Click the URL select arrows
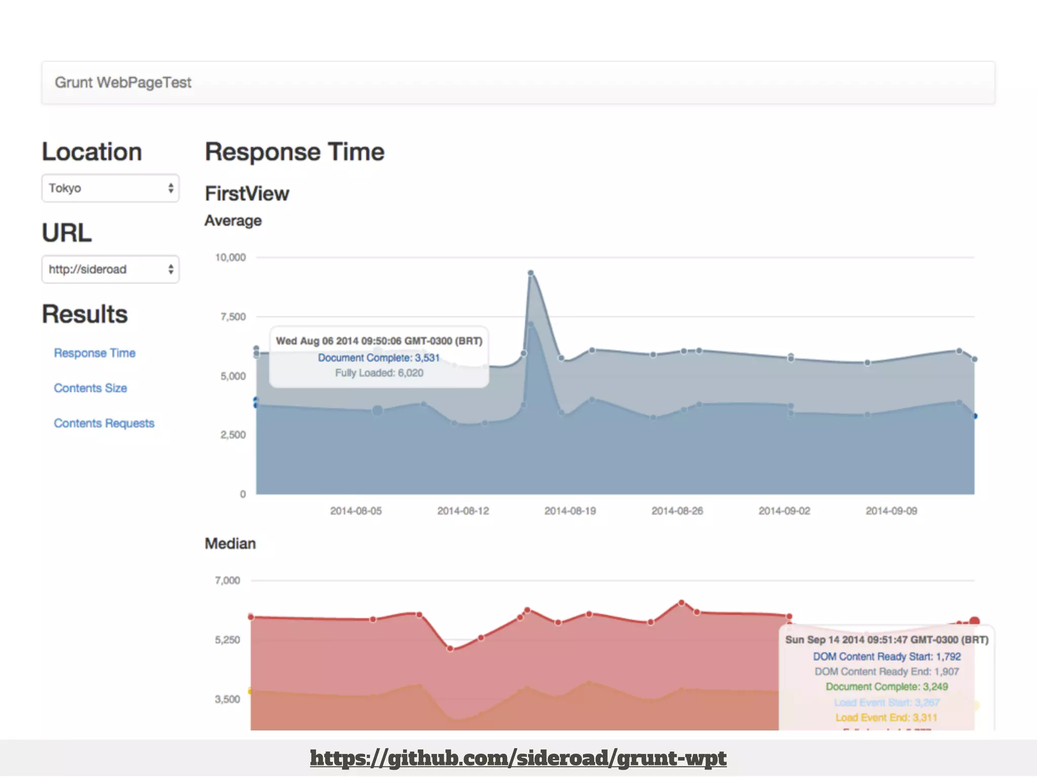 [x=171, y=269]
